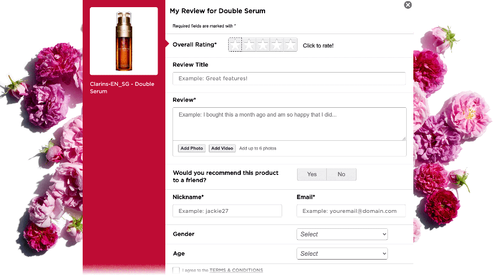Click the Add Photo button
Viewport: 496px width, 275px height.
click(x=192, y=148)
